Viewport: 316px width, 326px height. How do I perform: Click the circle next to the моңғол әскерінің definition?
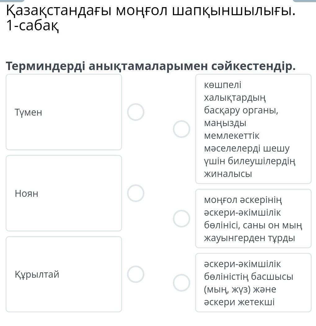pos(181,218)
